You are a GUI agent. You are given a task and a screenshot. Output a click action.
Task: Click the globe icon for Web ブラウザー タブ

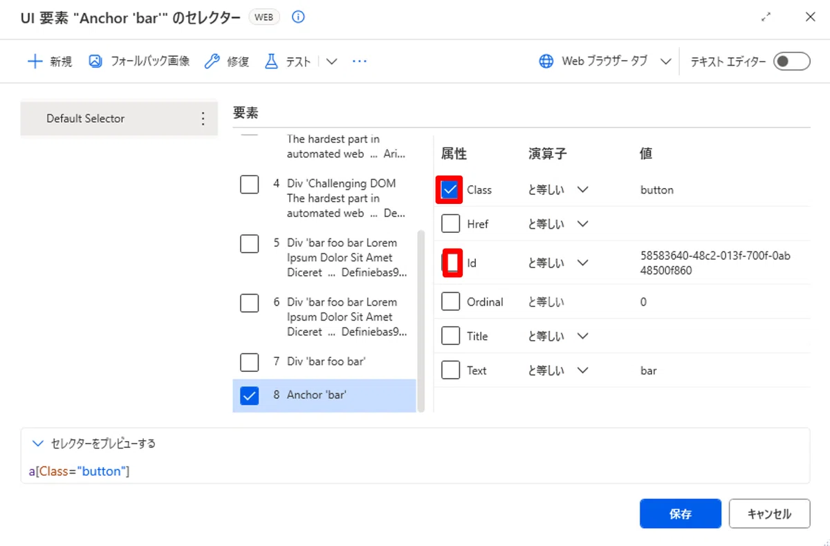click(546, 62)
